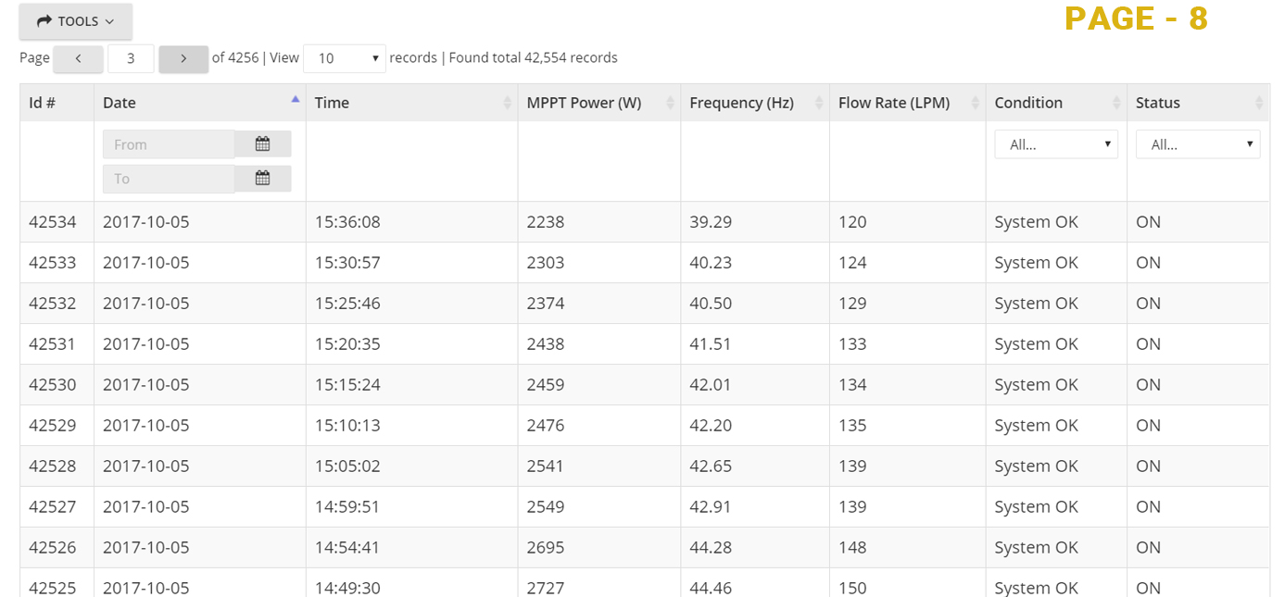Expand the records-per-page dropdown showing 10

(344, 58)
